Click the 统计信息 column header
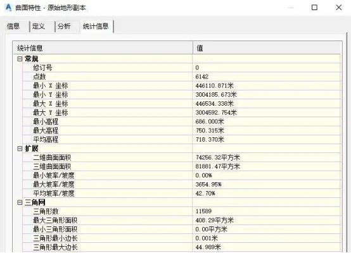The image size is (351, 253). point(103,48)
